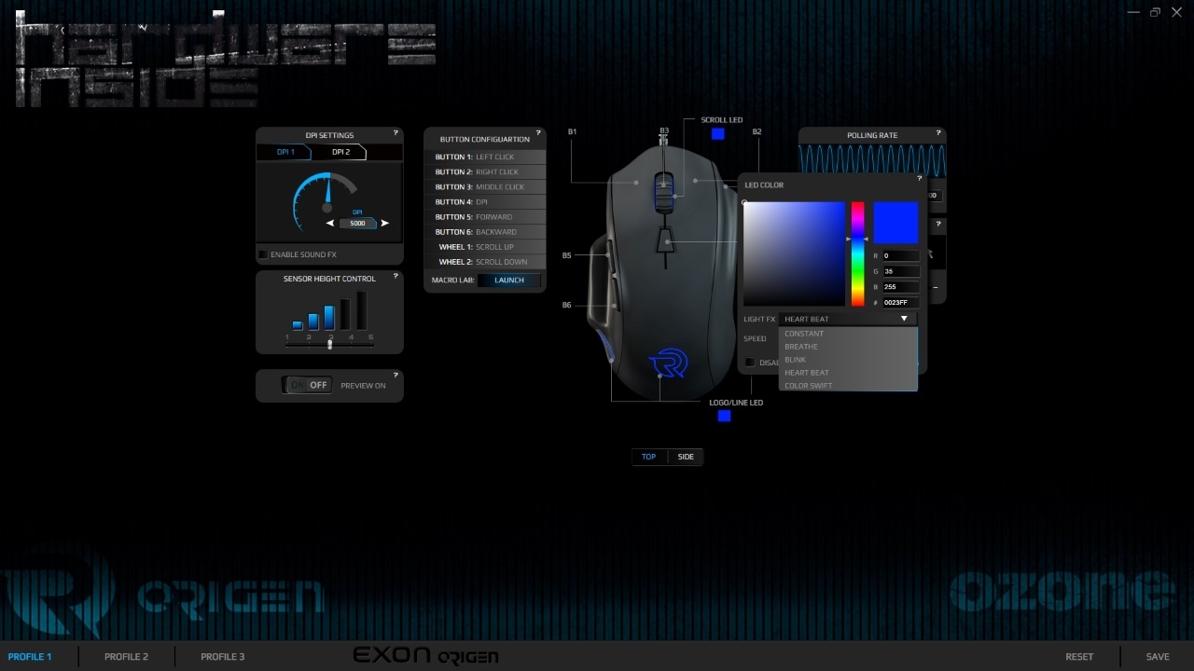Select sensor height level 5 bar
This screenshot has width=1194, height=671.
point(362,310)
